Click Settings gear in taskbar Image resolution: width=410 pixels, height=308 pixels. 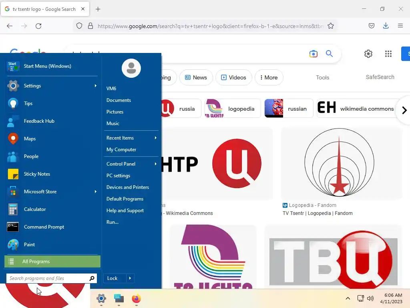(x=101, y=298)
